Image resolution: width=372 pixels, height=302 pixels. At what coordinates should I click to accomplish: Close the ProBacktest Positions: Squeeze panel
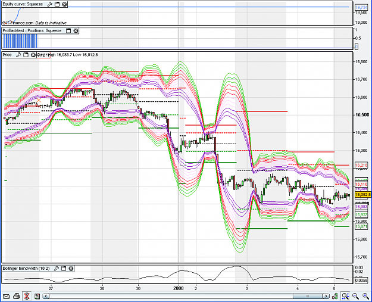tap(76, 30)
